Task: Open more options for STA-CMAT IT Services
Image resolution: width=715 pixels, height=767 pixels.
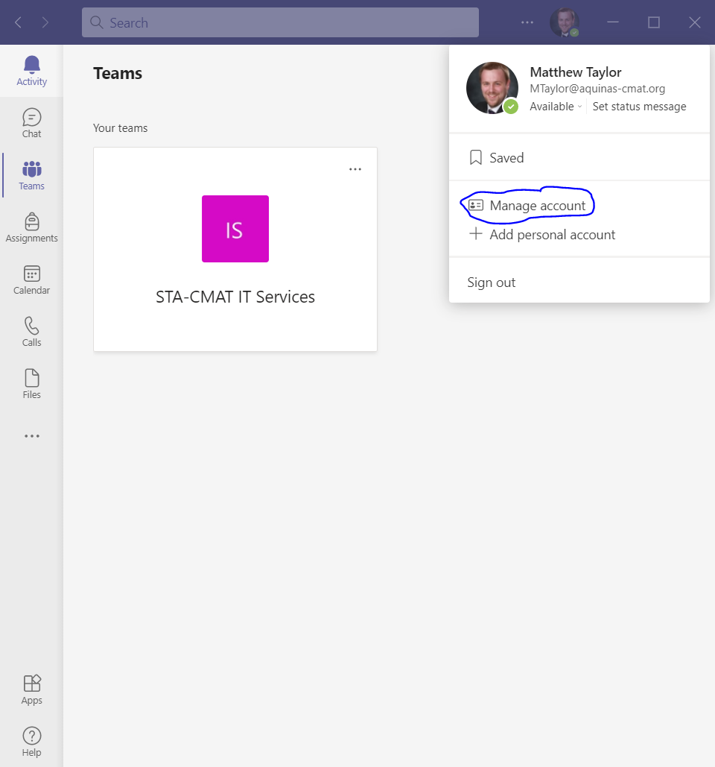Action: tap(355, 169)
